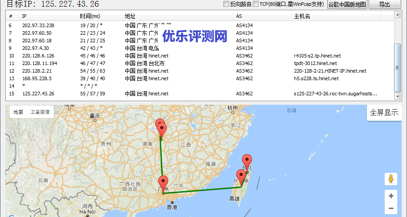407x217 pixels.
Task: Click the 全屏显示 fullscreen map button
Action: click(x=384, y=112)
